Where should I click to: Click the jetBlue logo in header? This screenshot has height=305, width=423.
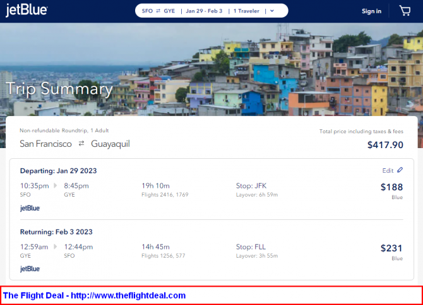click(x=27, y=11)
